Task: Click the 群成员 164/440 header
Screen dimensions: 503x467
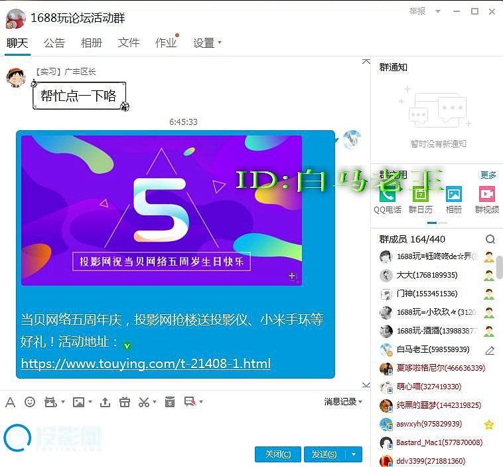Action: pos(412,239)
